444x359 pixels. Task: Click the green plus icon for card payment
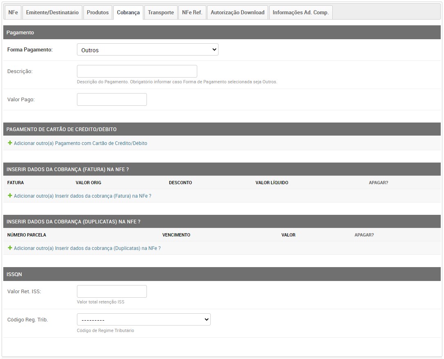10,143
